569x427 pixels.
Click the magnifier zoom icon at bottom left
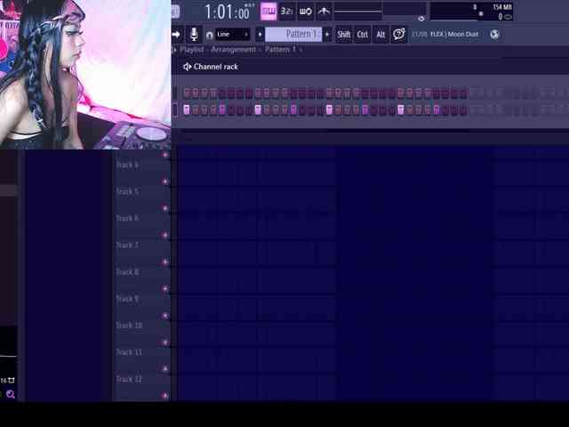tap(10, 394)
